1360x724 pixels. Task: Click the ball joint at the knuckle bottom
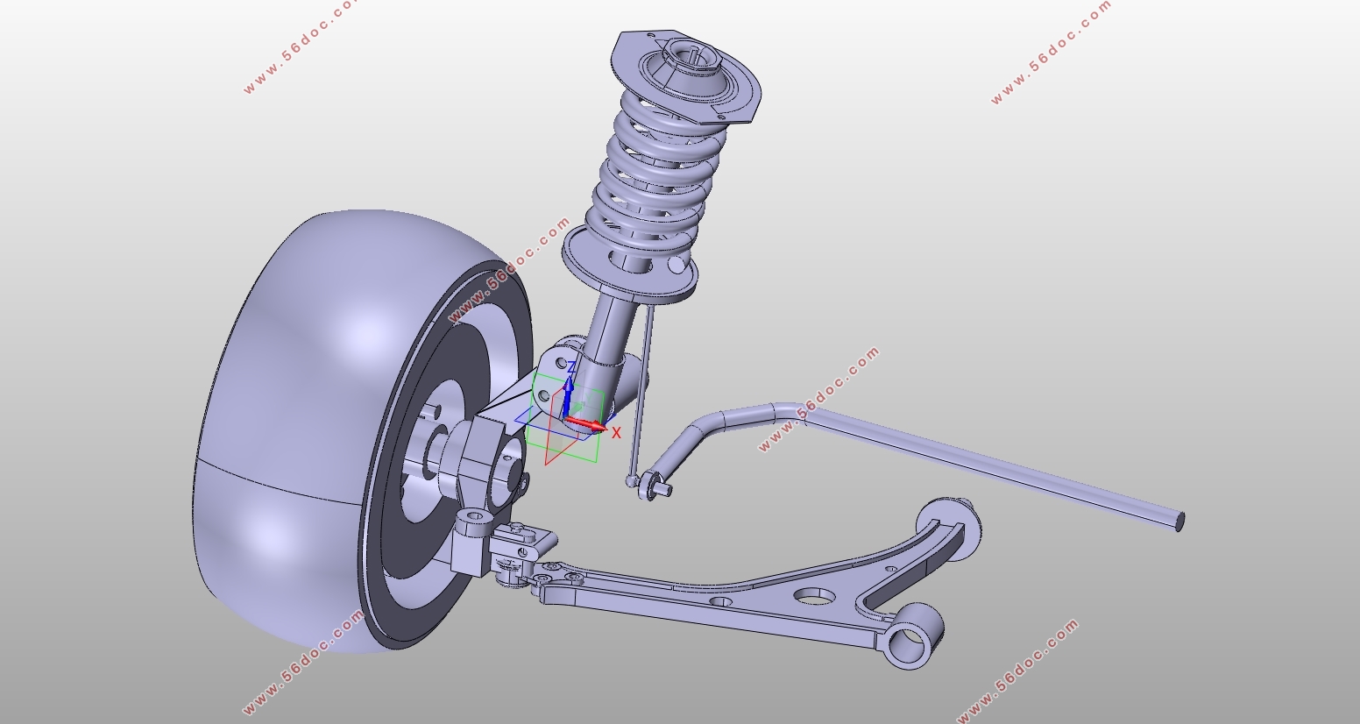click(473, 530)
